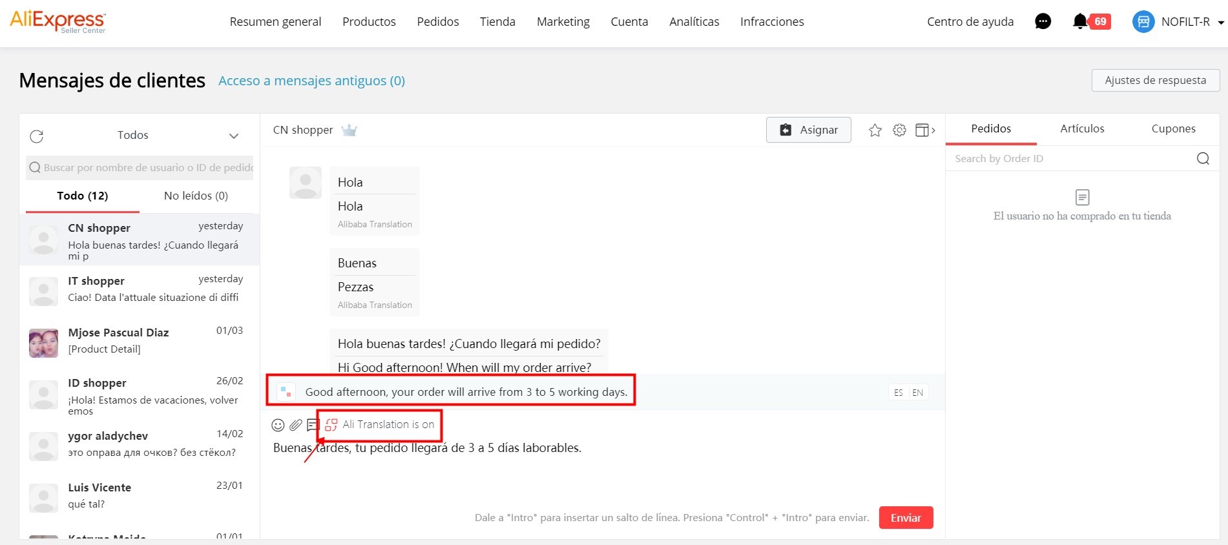Open the Luis Vicente conversation
Screen dimensions: 1228x545
(140, 497)
